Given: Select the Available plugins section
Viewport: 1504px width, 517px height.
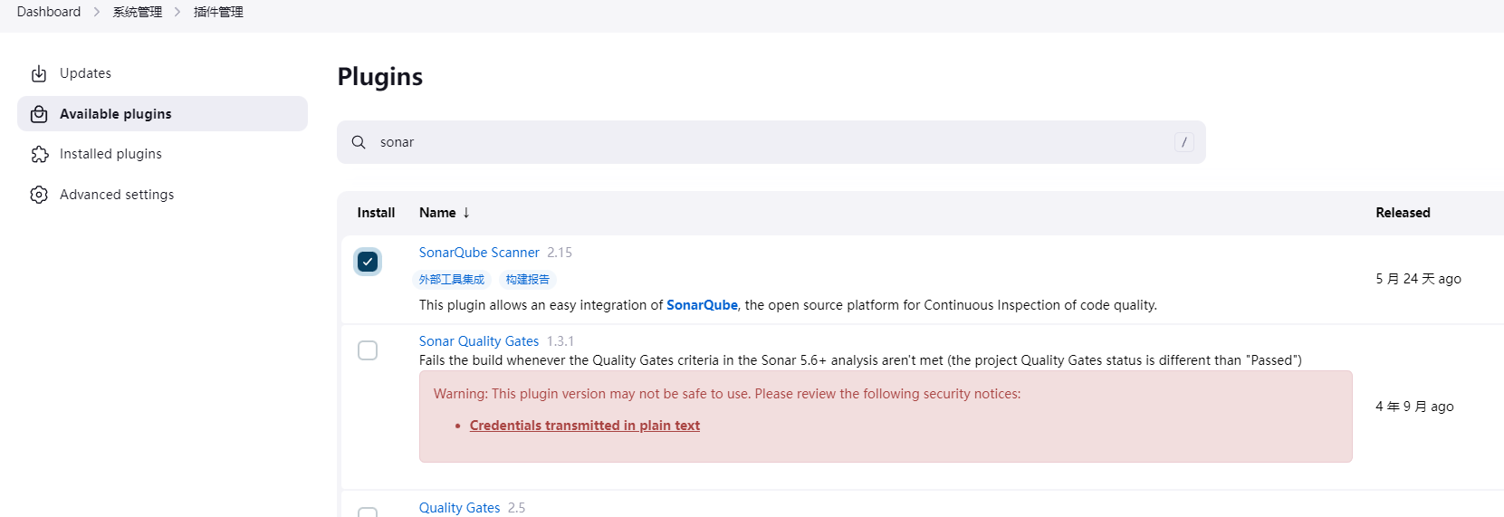Looking at the screenshot, I should click(x=163, y=114).
